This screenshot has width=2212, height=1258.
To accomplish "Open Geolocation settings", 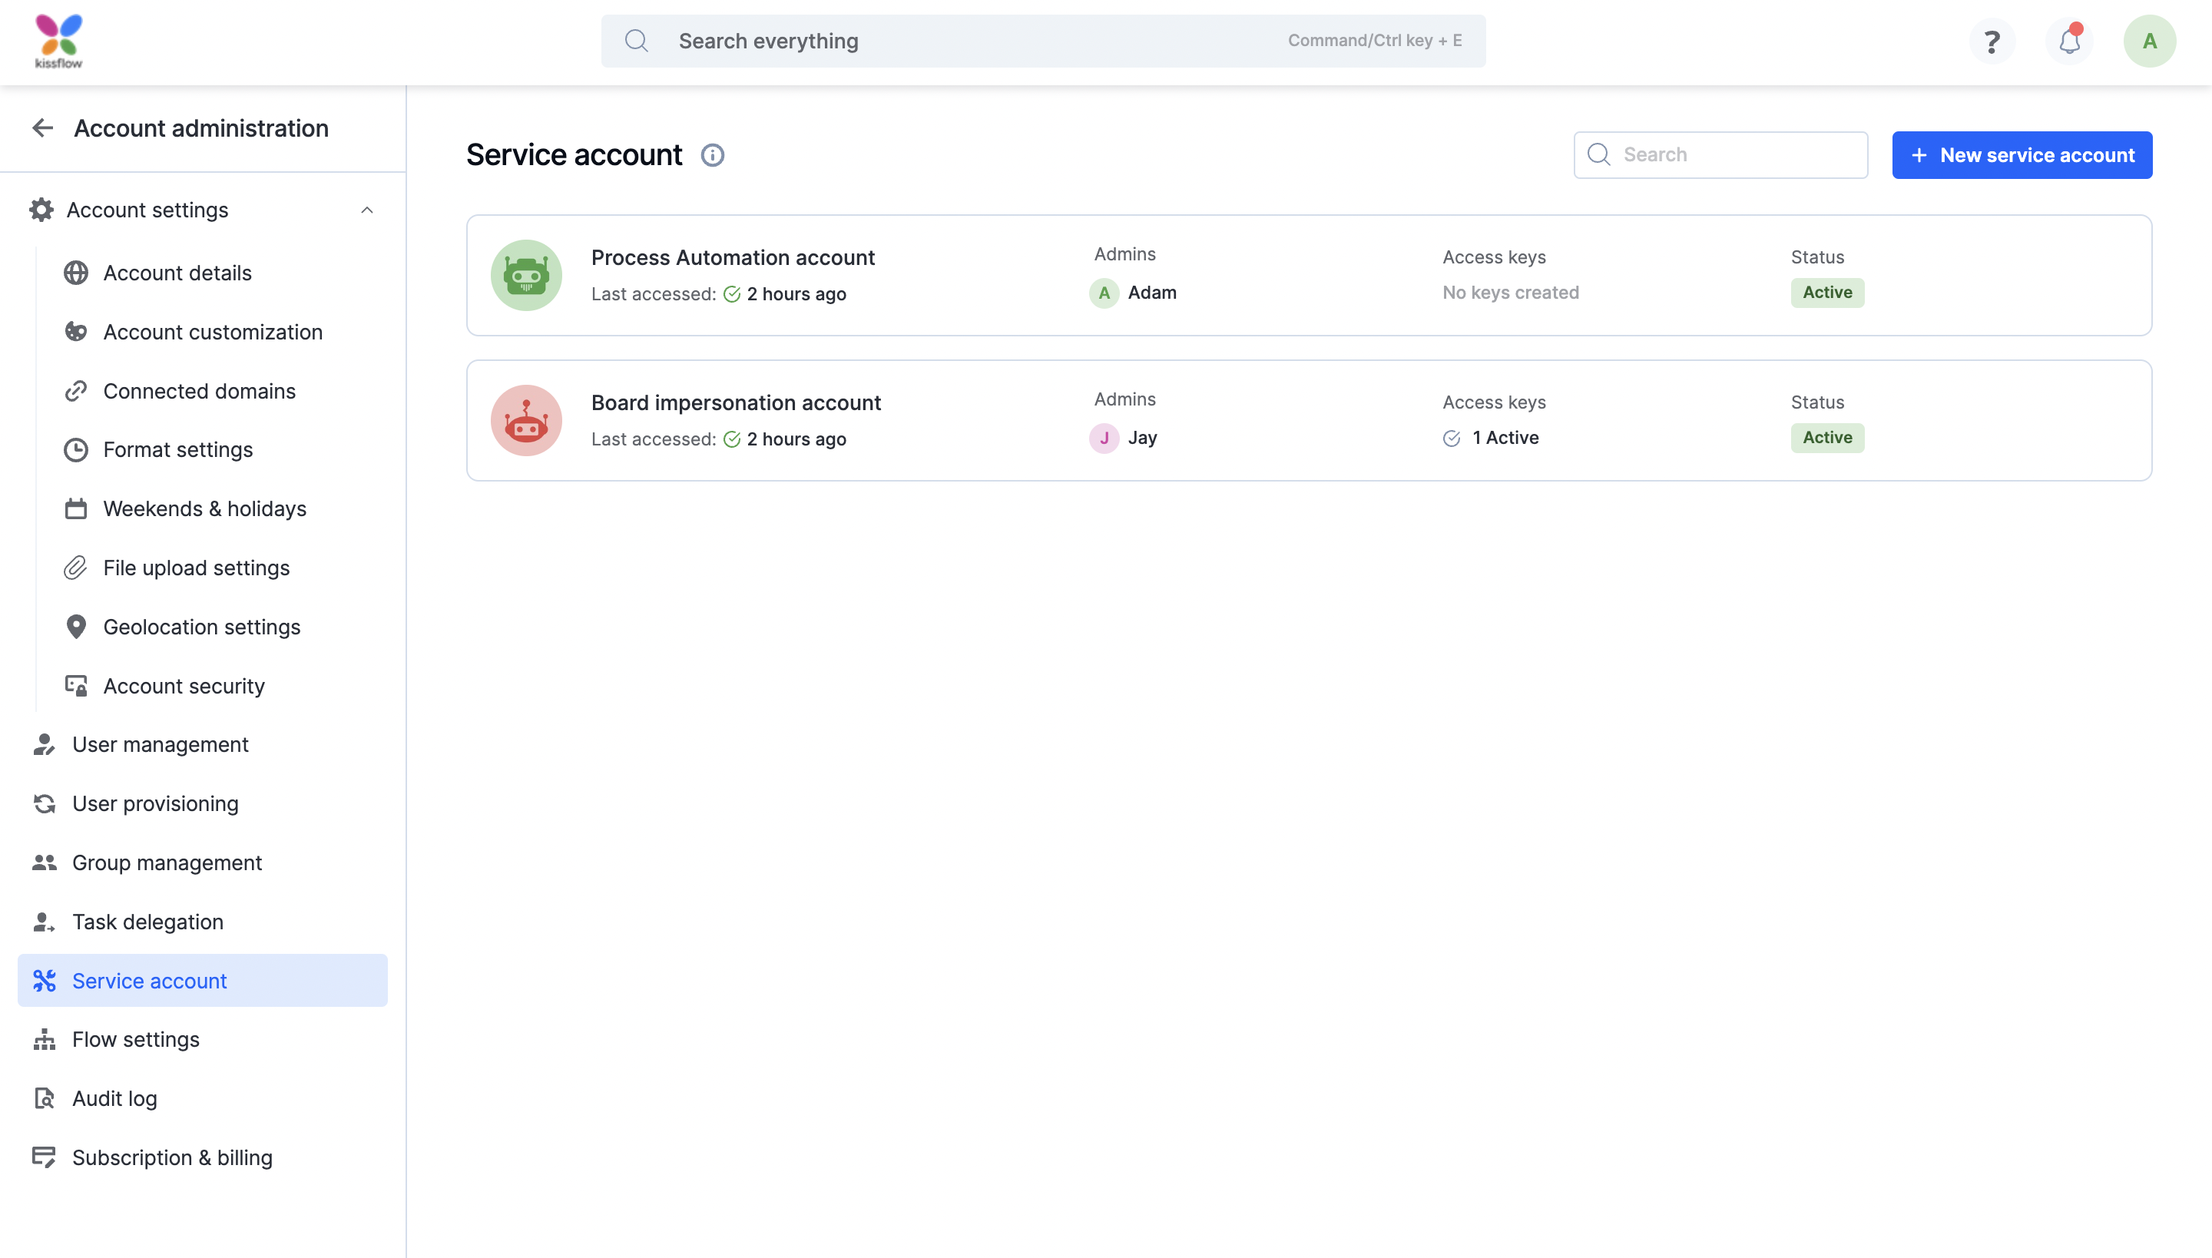I will pos(202,627).
